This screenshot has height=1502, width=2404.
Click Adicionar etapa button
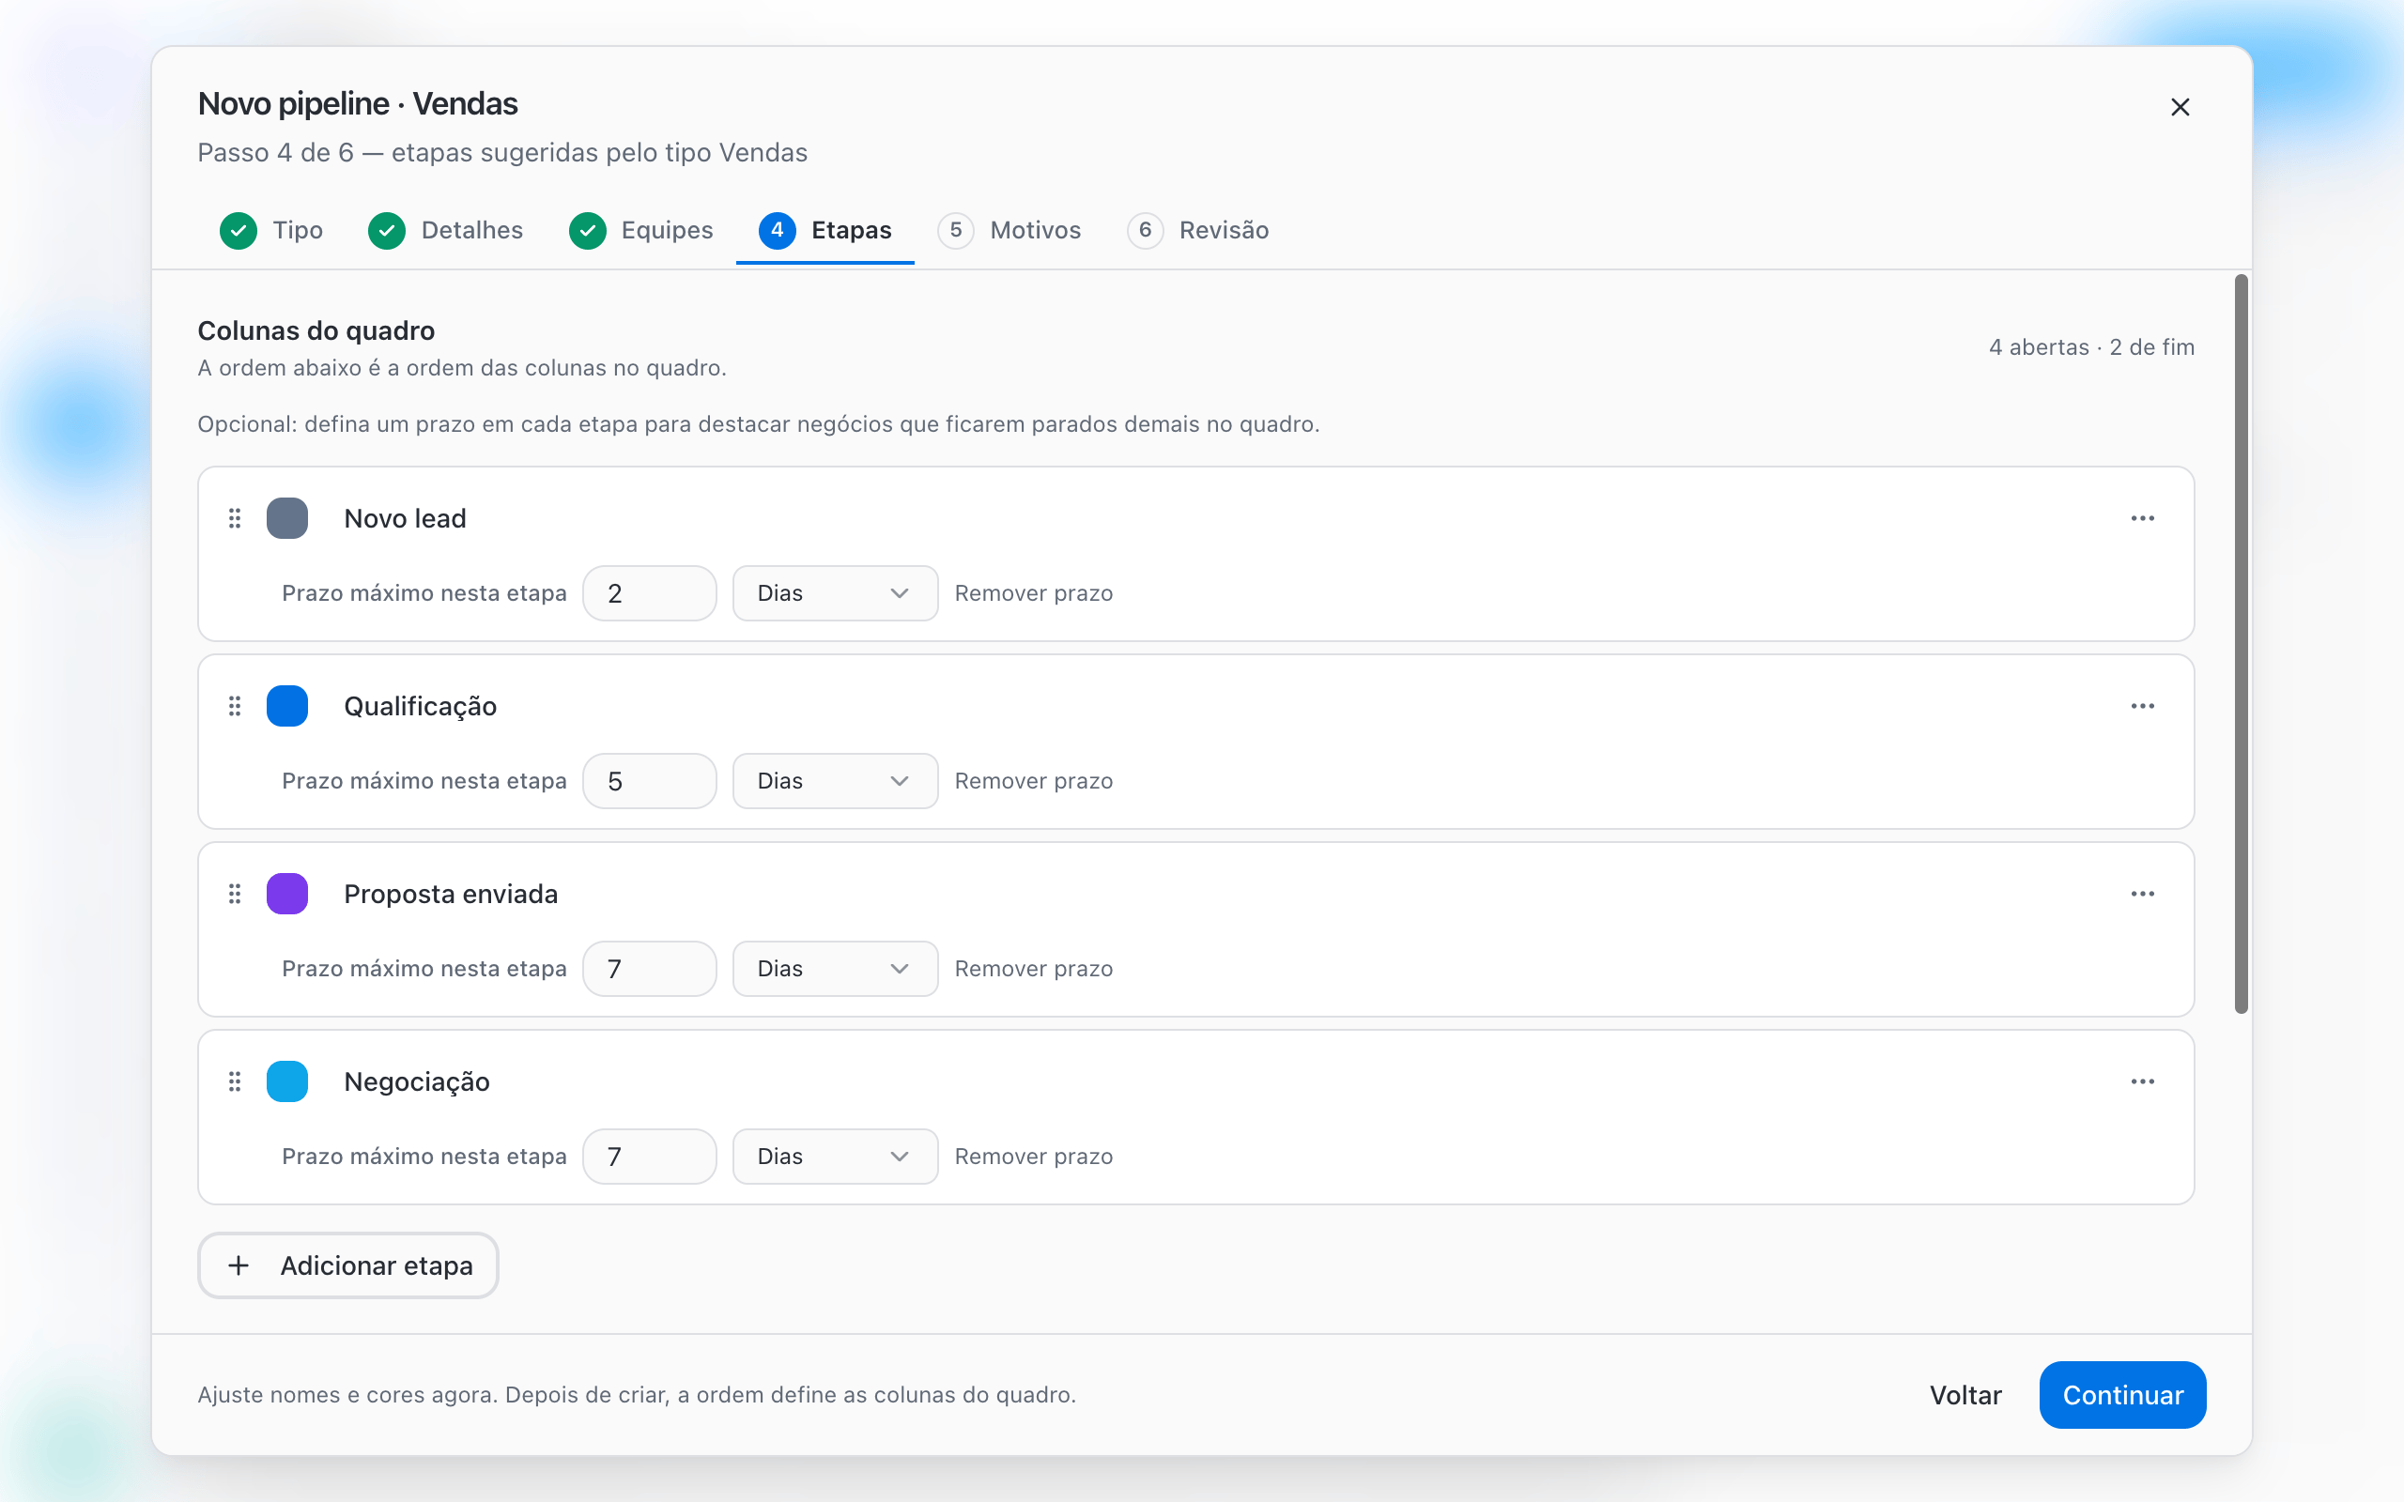tap(348, 1265)
